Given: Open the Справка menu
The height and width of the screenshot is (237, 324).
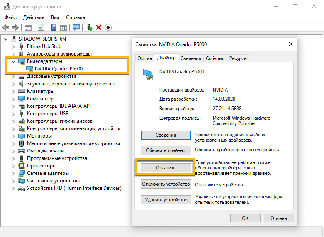Looking at the screenshot, I should click(76, 17).
